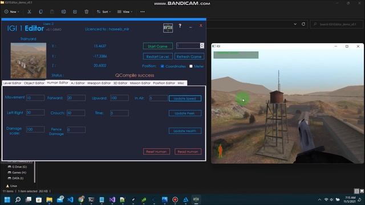Click the Update Health button
Viewport: 365px width, 205px height.
pos(185,131)
